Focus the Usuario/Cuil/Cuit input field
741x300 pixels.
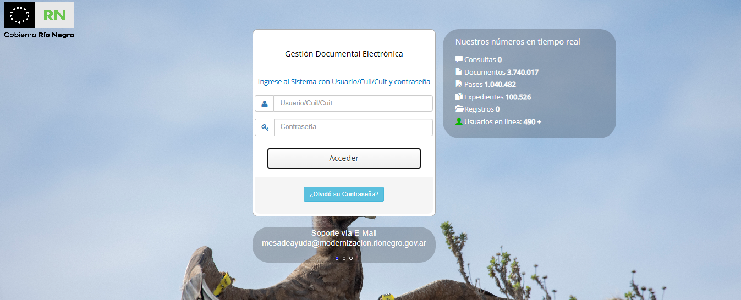(x=353, y=103)
